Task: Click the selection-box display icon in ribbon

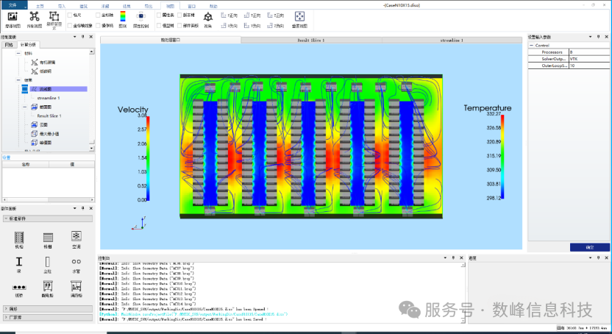Action: coord(54,16)
